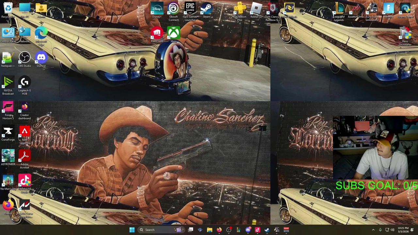This screenshot has width=418, height=235.
Task: Launch the League of Legends desktop shortcut
Action: 339,12
